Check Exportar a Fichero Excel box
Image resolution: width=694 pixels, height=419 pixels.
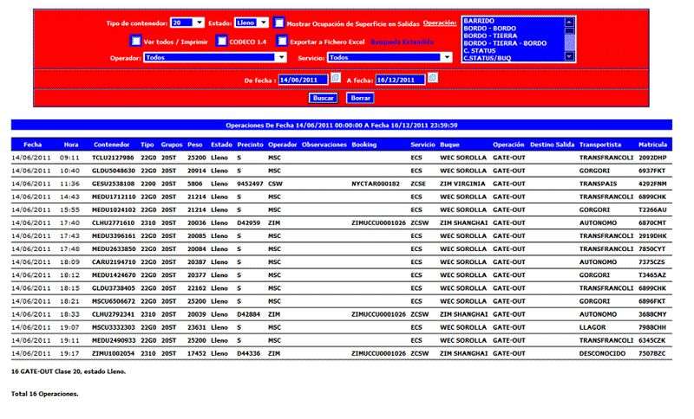[282, 41]
